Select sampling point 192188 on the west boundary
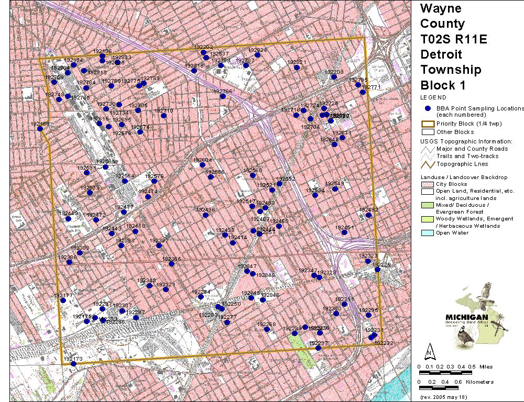Screen dimensions: 524x402 [40, 128]
